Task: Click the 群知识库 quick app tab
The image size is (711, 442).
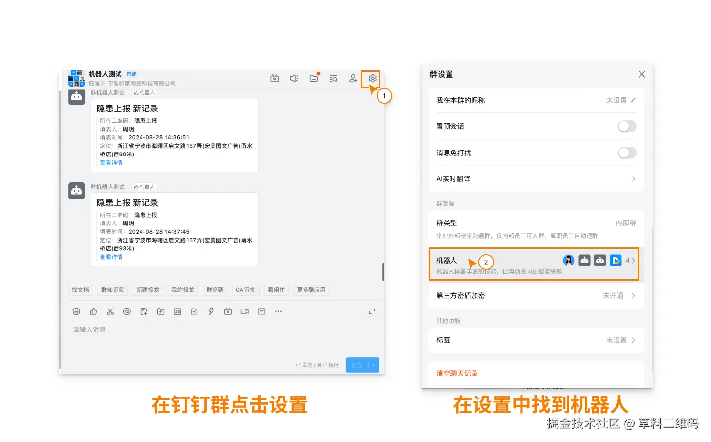Action: (x=113, y=290)
